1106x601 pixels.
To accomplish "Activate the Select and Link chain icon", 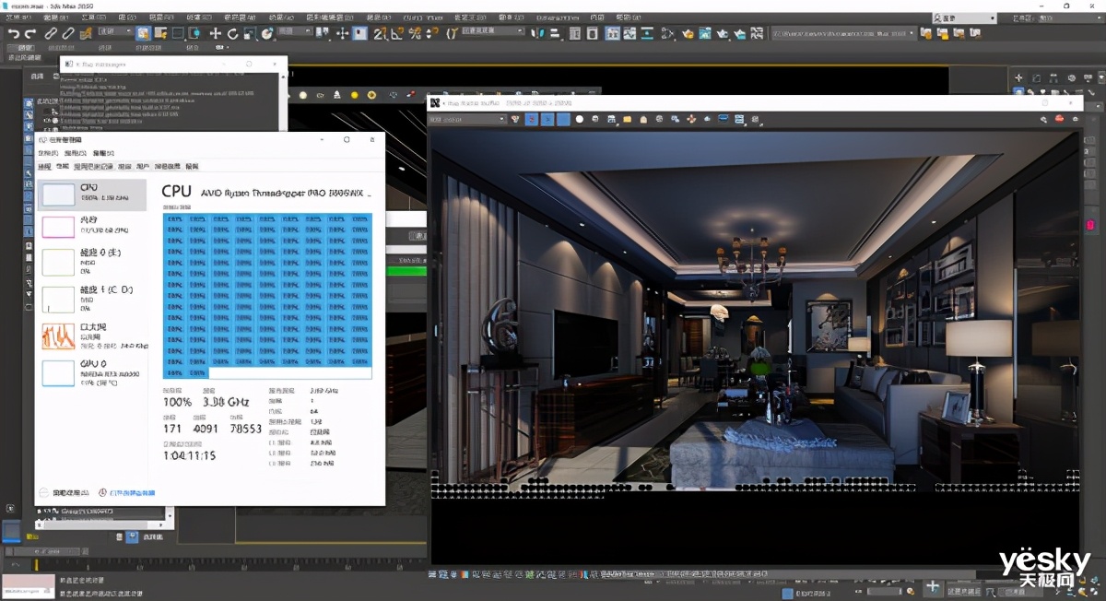I will pyautogui.click(x=52, y=33).
